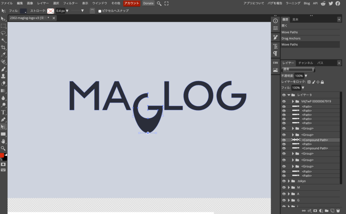Expand the A folder
This screenshot has height=214, width=346.
tap(289, 194)
